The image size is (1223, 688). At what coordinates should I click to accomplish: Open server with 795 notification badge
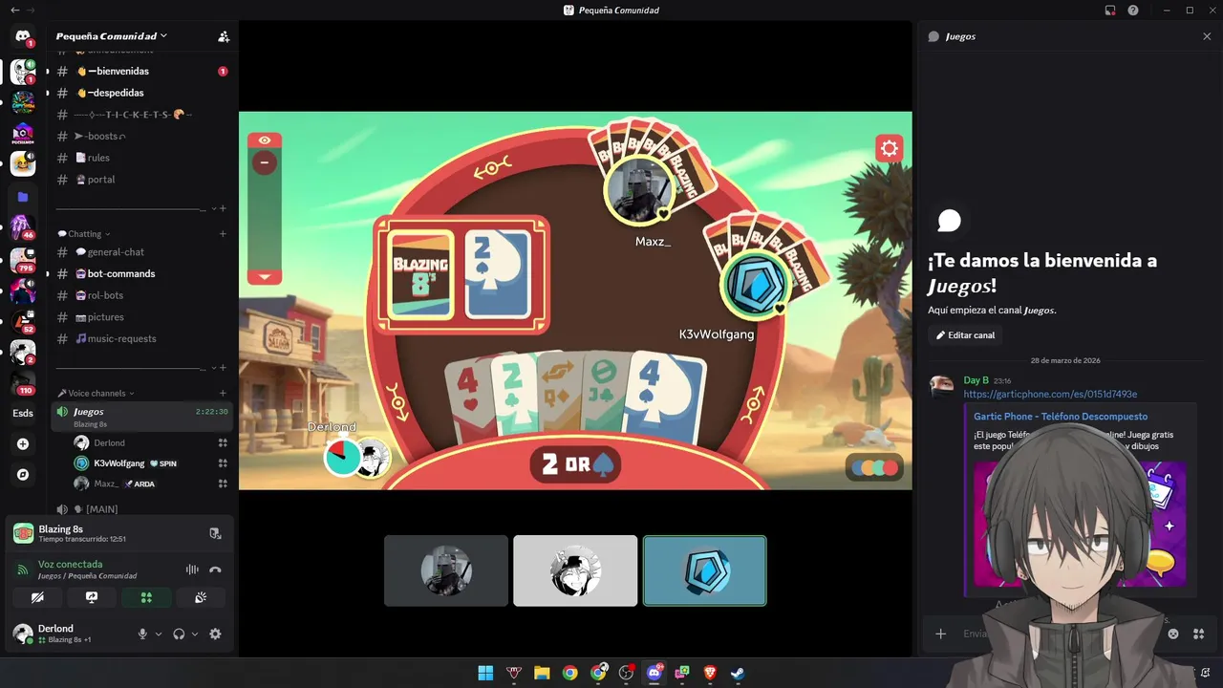click(x=23, y=259)
